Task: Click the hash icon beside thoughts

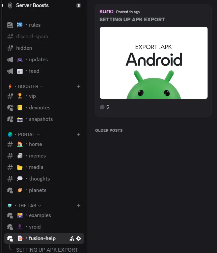Action: (x=10, y=179)
